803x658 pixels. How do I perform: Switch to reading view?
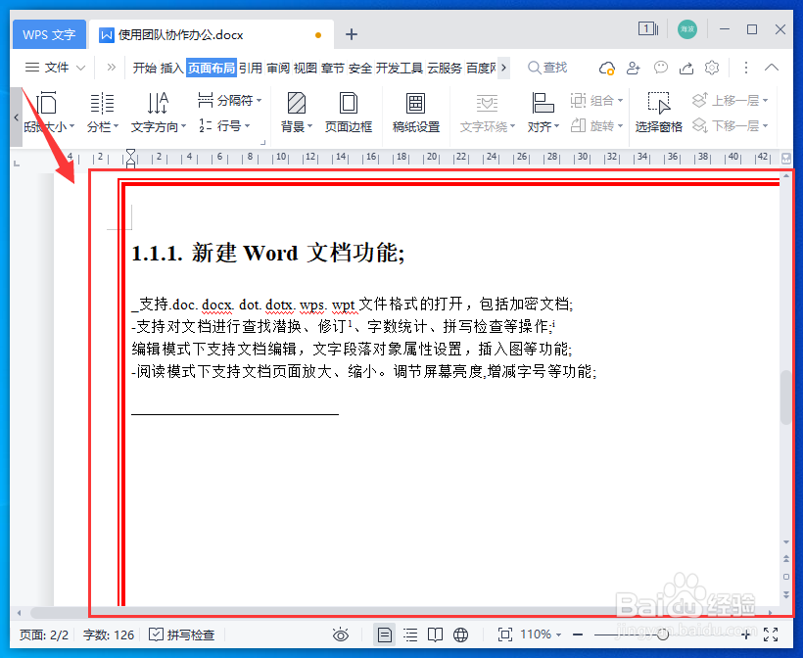[436, 634]
